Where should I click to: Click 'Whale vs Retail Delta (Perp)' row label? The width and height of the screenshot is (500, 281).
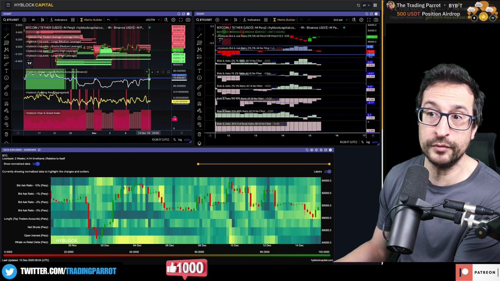(32, 242)
